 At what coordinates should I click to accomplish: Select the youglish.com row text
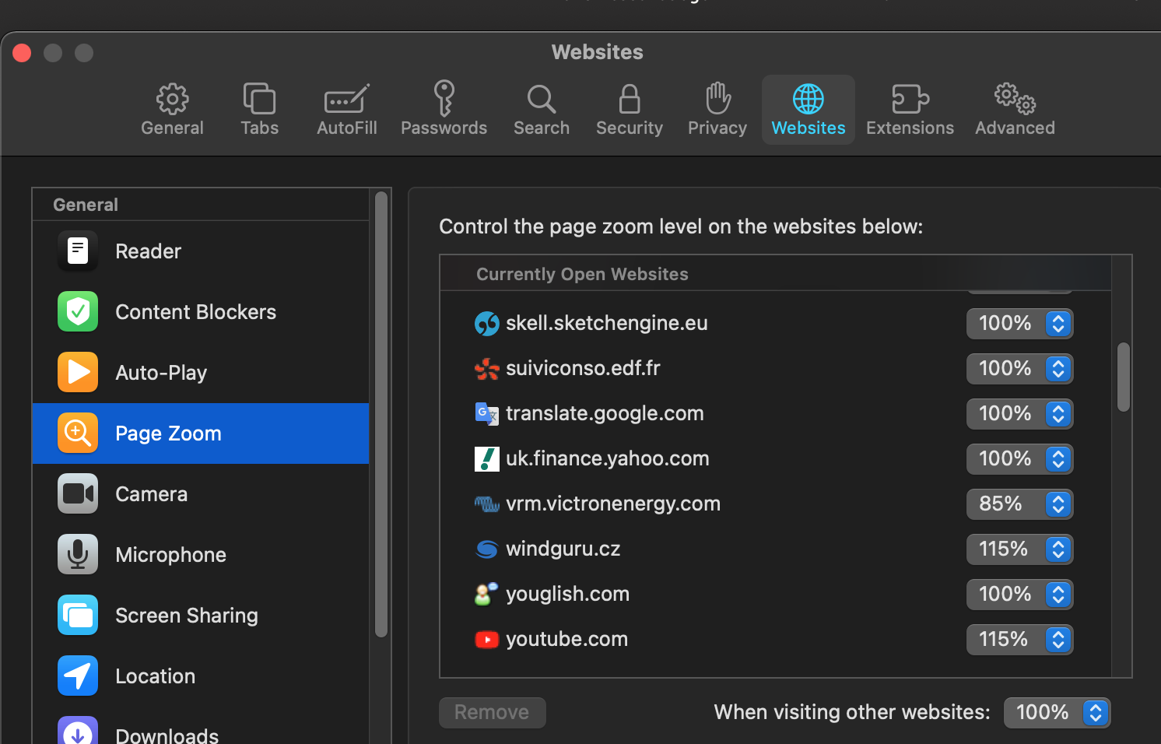point(567,595)
